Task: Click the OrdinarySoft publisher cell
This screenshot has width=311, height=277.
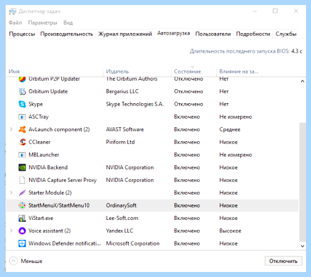Action: coord(121,205)
